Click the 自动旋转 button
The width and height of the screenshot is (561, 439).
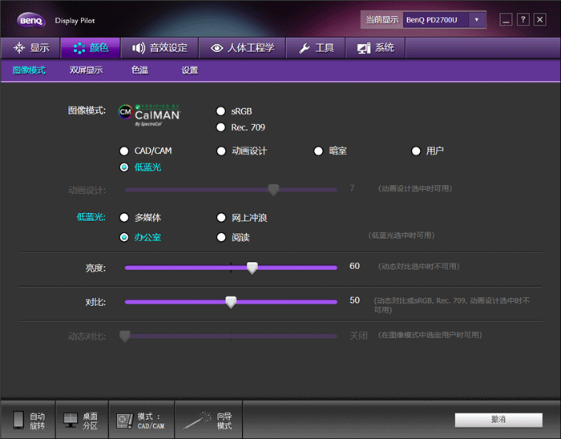click(x=28, y=420)
